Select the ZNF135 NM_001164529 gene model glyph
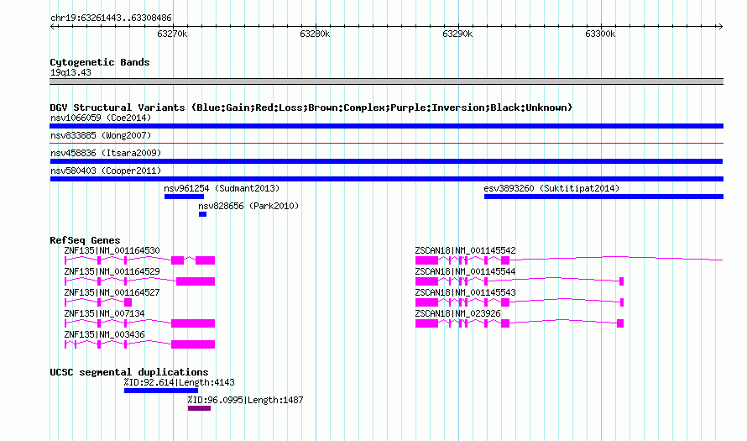 coord(139,281)
